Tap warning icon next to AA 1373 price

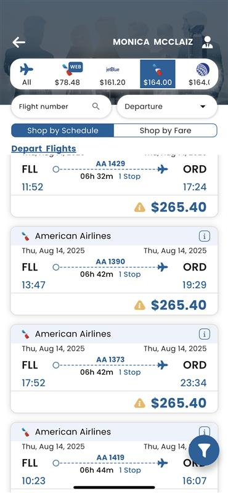click(140, 403)
